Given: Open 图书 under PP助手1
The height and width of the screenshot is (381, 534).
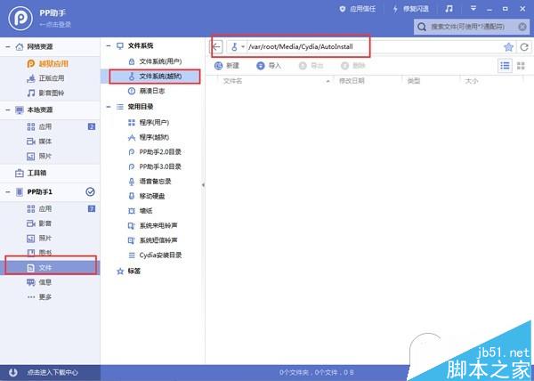Looking at the screenshot, I should pyautogui.click(x=39, y=252).
